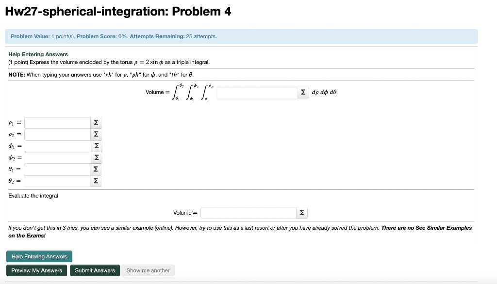Viewport: 497px width, 284px height.
Task: Open the sigma equation editor for φ1
Action: point(96,146)
